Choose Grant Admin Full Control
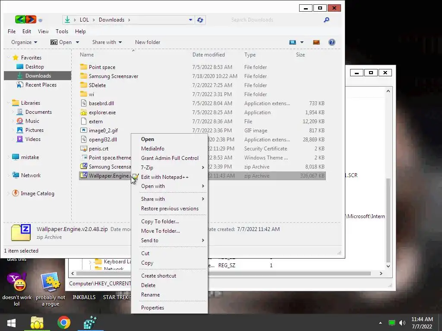 (x=170, y=158)
